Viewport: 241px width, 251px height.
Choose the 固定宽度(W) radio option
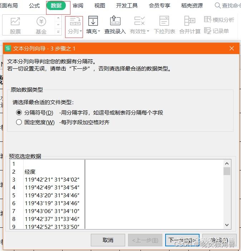pyautogui.click(x=19, y=122)
